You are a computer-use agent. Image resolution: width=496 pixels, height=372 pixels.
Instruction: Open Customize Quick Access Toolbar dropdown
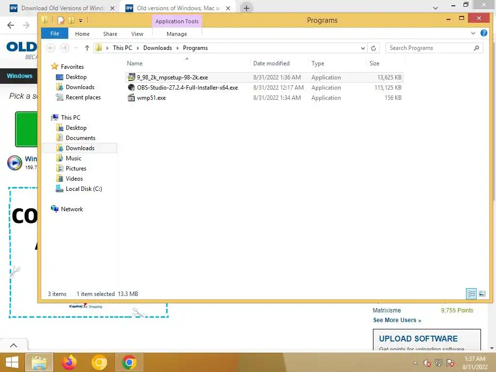(x=81, y=21)
